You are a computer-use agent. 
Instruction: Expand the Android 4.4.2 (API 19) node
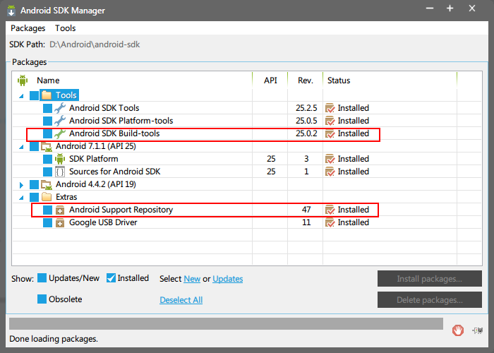pyautogui.click(x=21, y=185)
